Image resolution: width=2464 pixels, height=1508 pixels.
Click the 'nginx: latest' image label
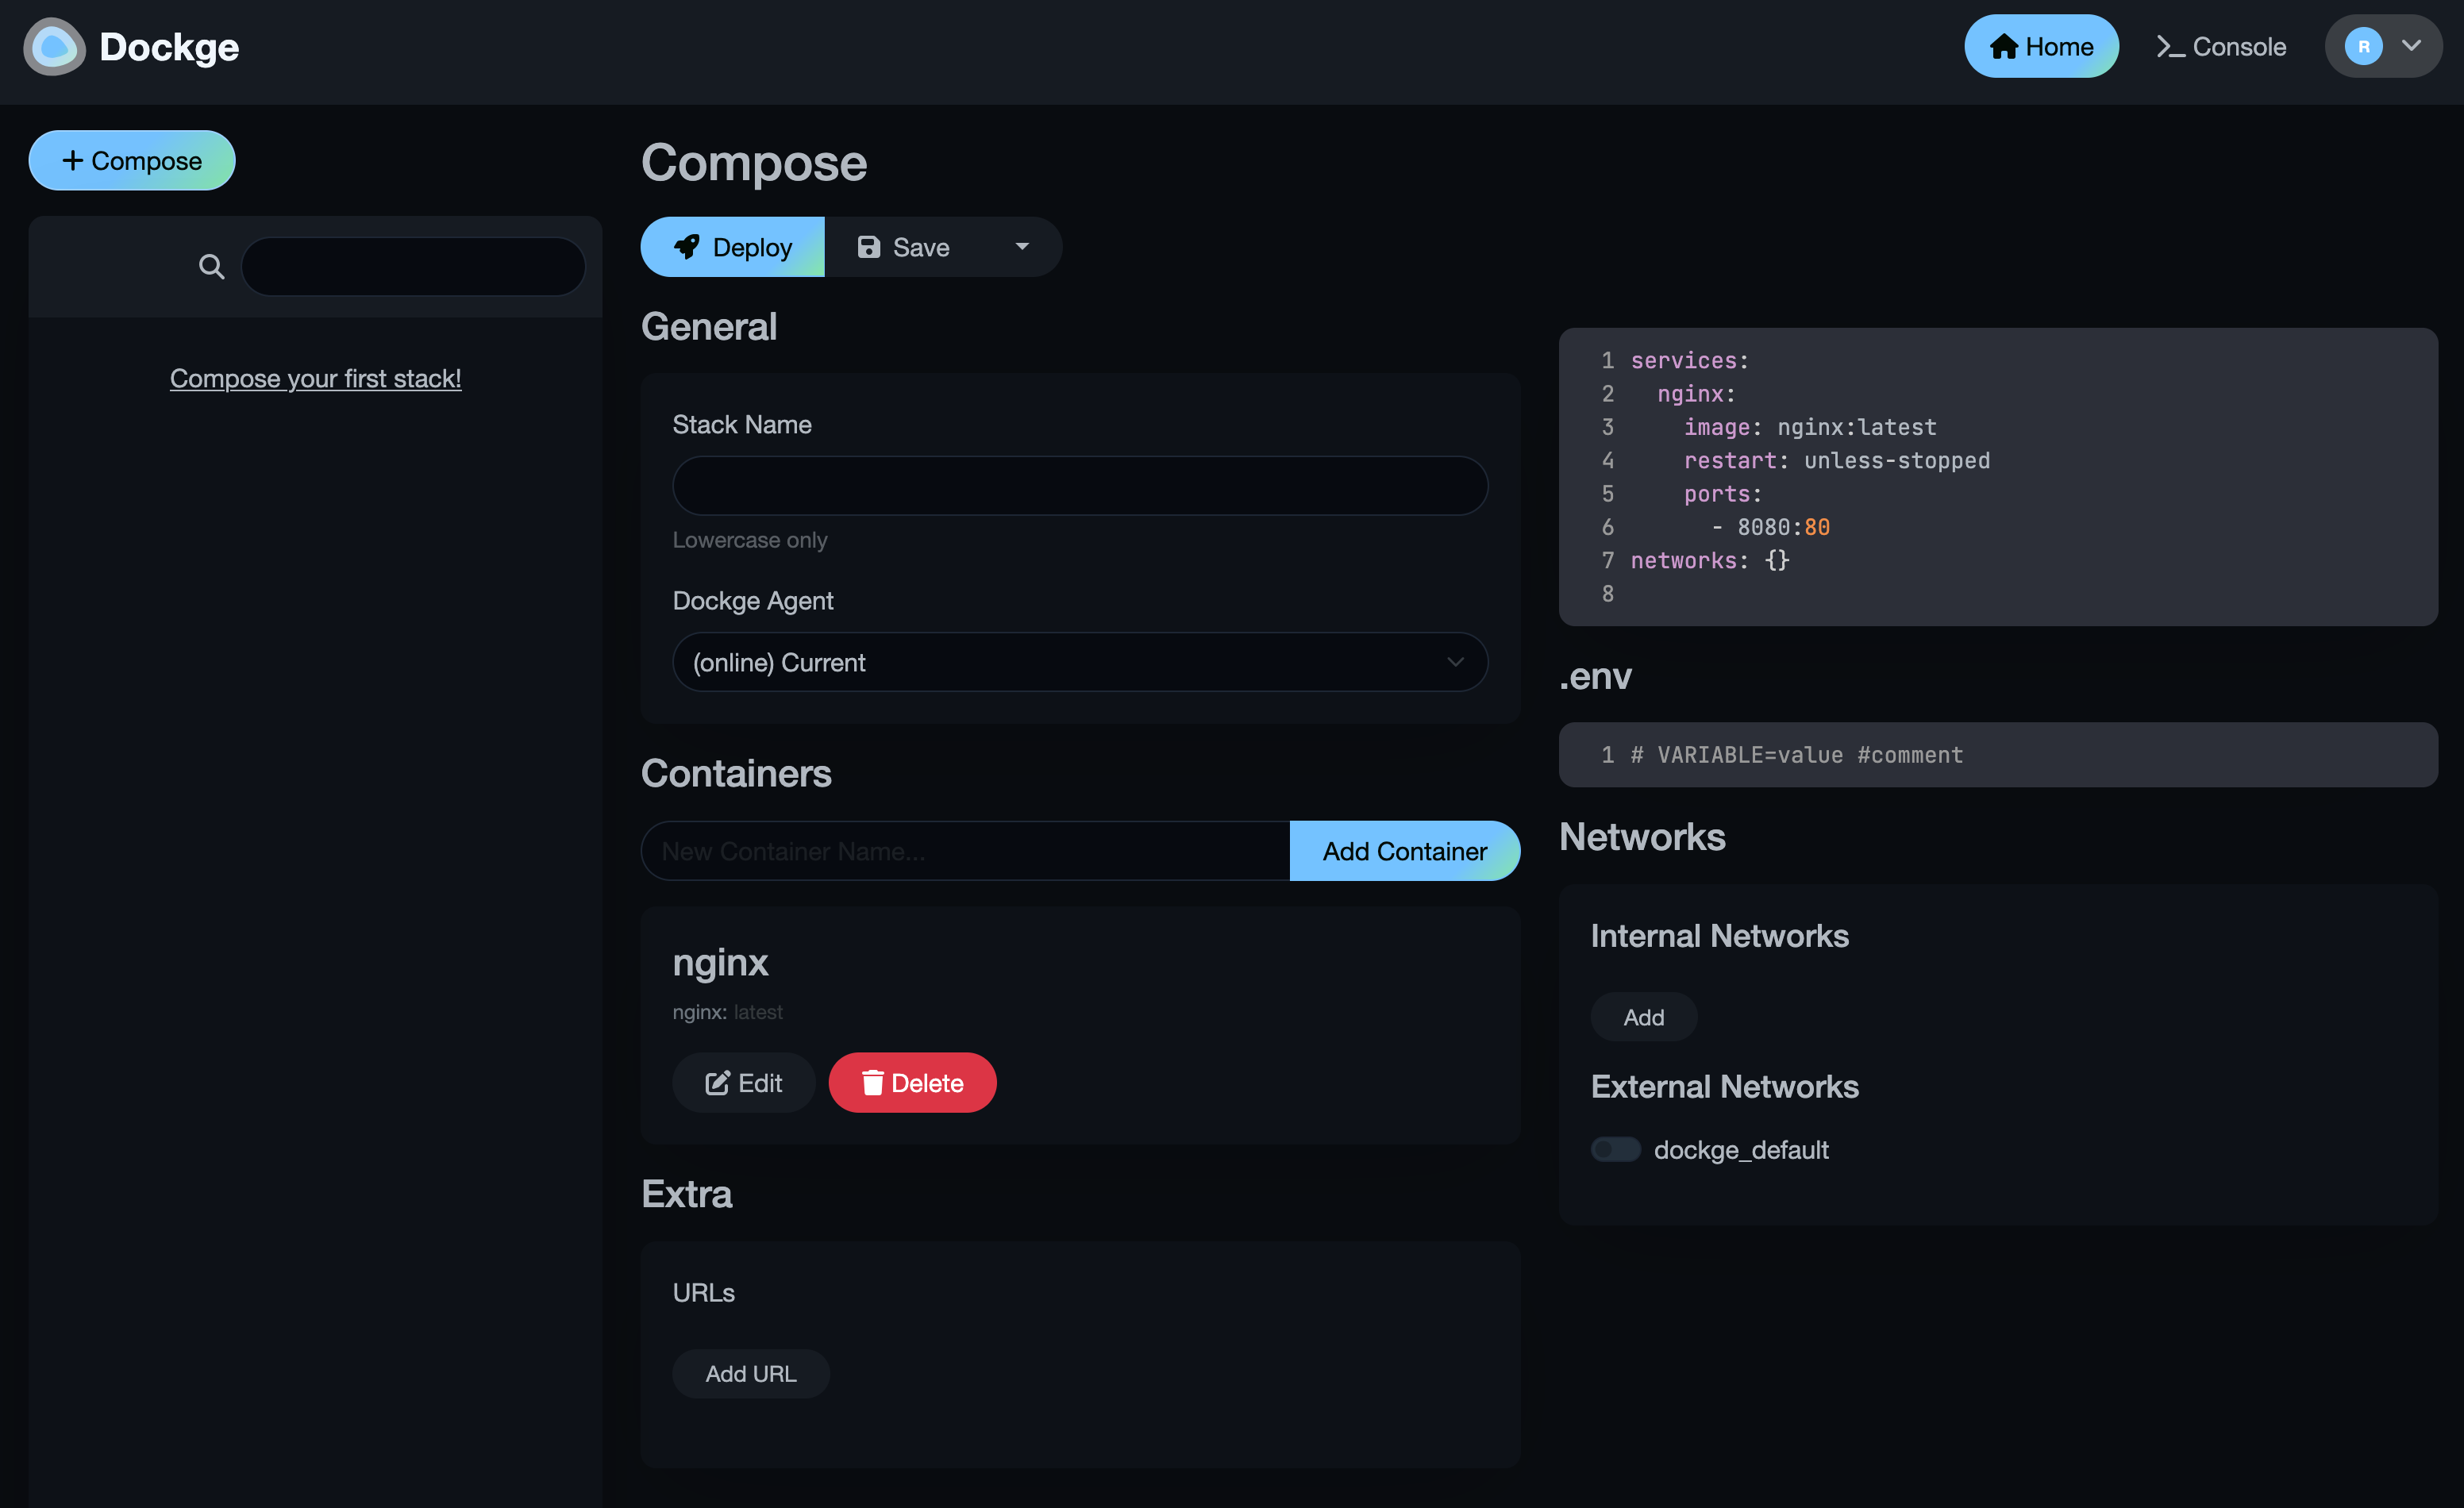pyautogui.click(x=727, y=1012)
